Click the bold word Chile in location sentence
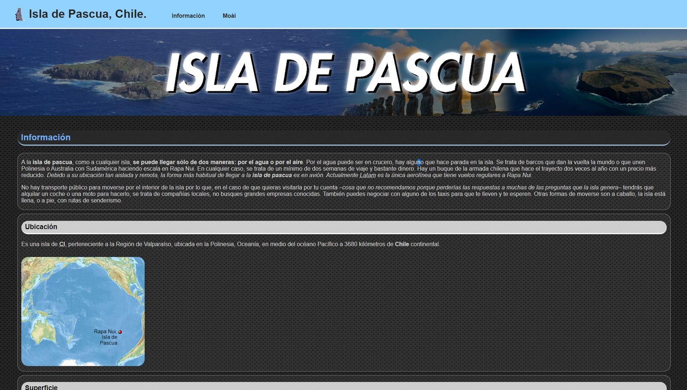This screenshot has height=390, width=687. [x=401, y=244]
